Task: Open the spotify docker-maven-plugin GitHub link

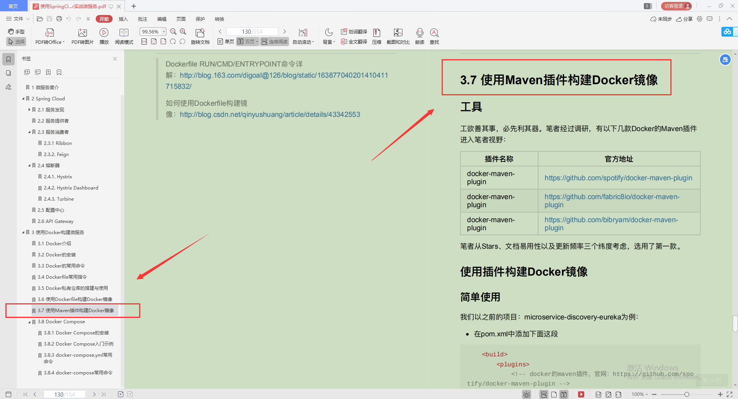Action: point(618,178)
